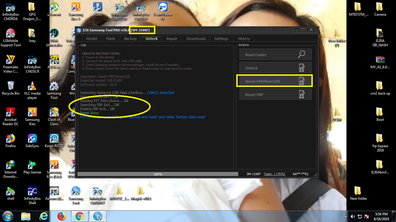Image resolution: width=396 pixels, height=222 pixels.
Task: Open InfinityBox CM2SCR shortcut
Action: (32, 64)
